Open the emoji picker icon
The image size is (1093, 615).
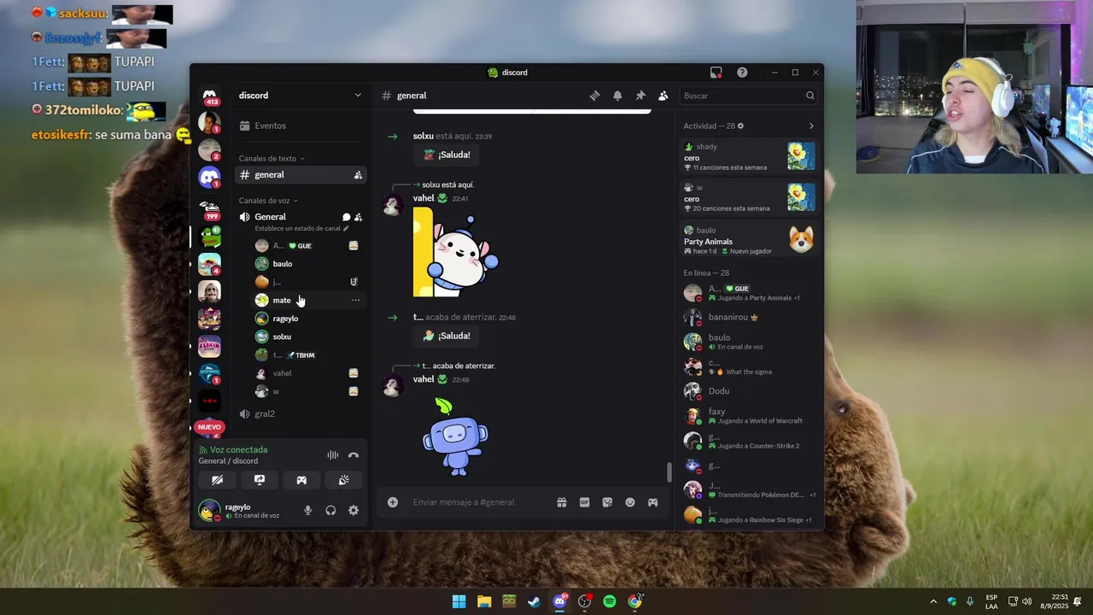[x=630, y=502]
